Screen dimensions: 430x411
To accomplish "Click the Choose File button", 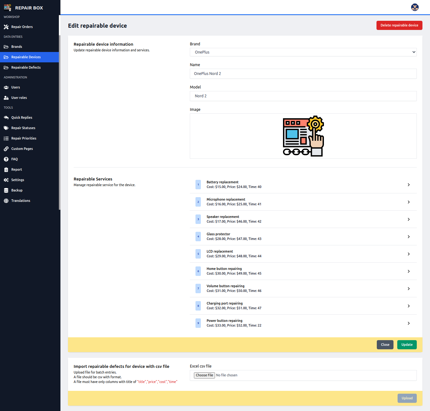I will point(204,375).
